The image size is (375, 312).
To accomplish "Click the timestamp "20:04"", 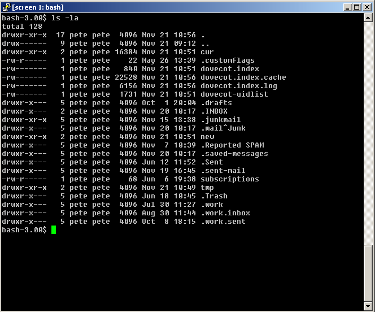I will point(185,103).
